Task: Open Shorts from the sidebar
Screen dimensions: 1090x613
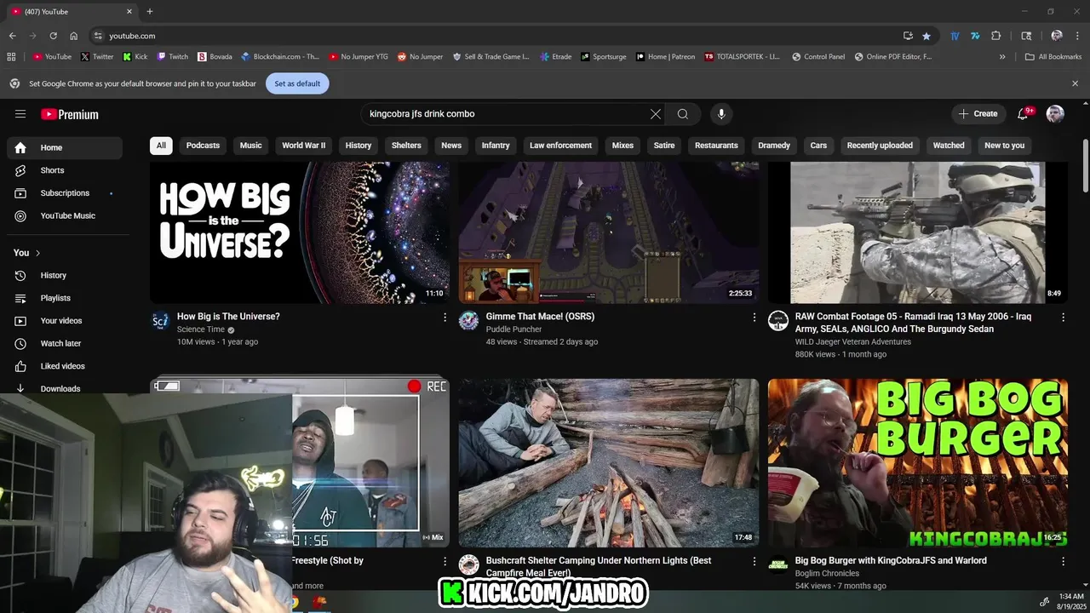Action: pyautogui.click(x=65, y=170)
